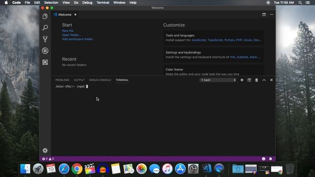
Task: Maximize the panel with up chevron
Action: (x=264, y=80)
